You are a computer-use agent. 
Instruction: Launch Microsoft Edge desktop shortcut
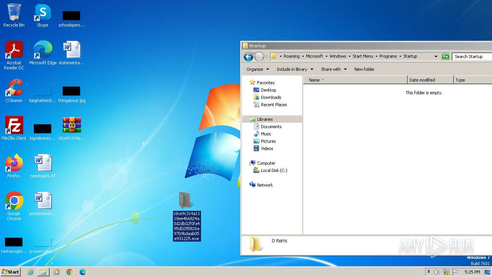point(43,53)
